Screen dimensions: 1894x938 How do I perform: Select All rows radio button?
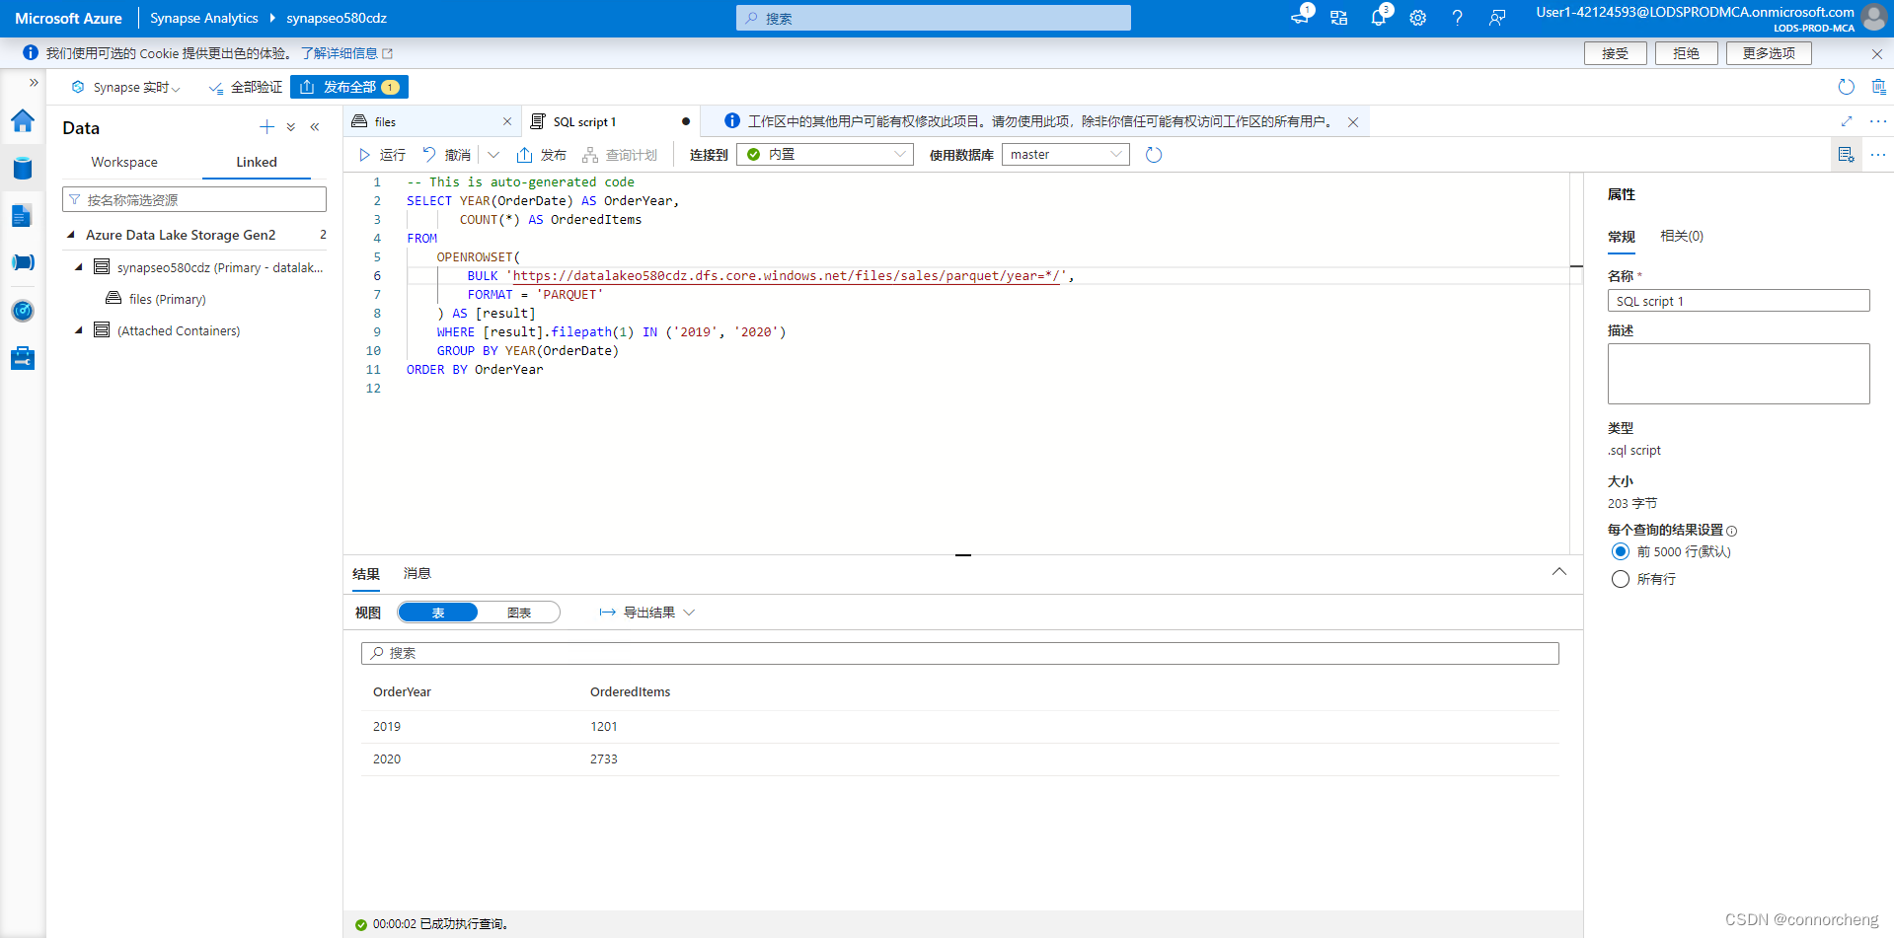(x=1620, y=579)
